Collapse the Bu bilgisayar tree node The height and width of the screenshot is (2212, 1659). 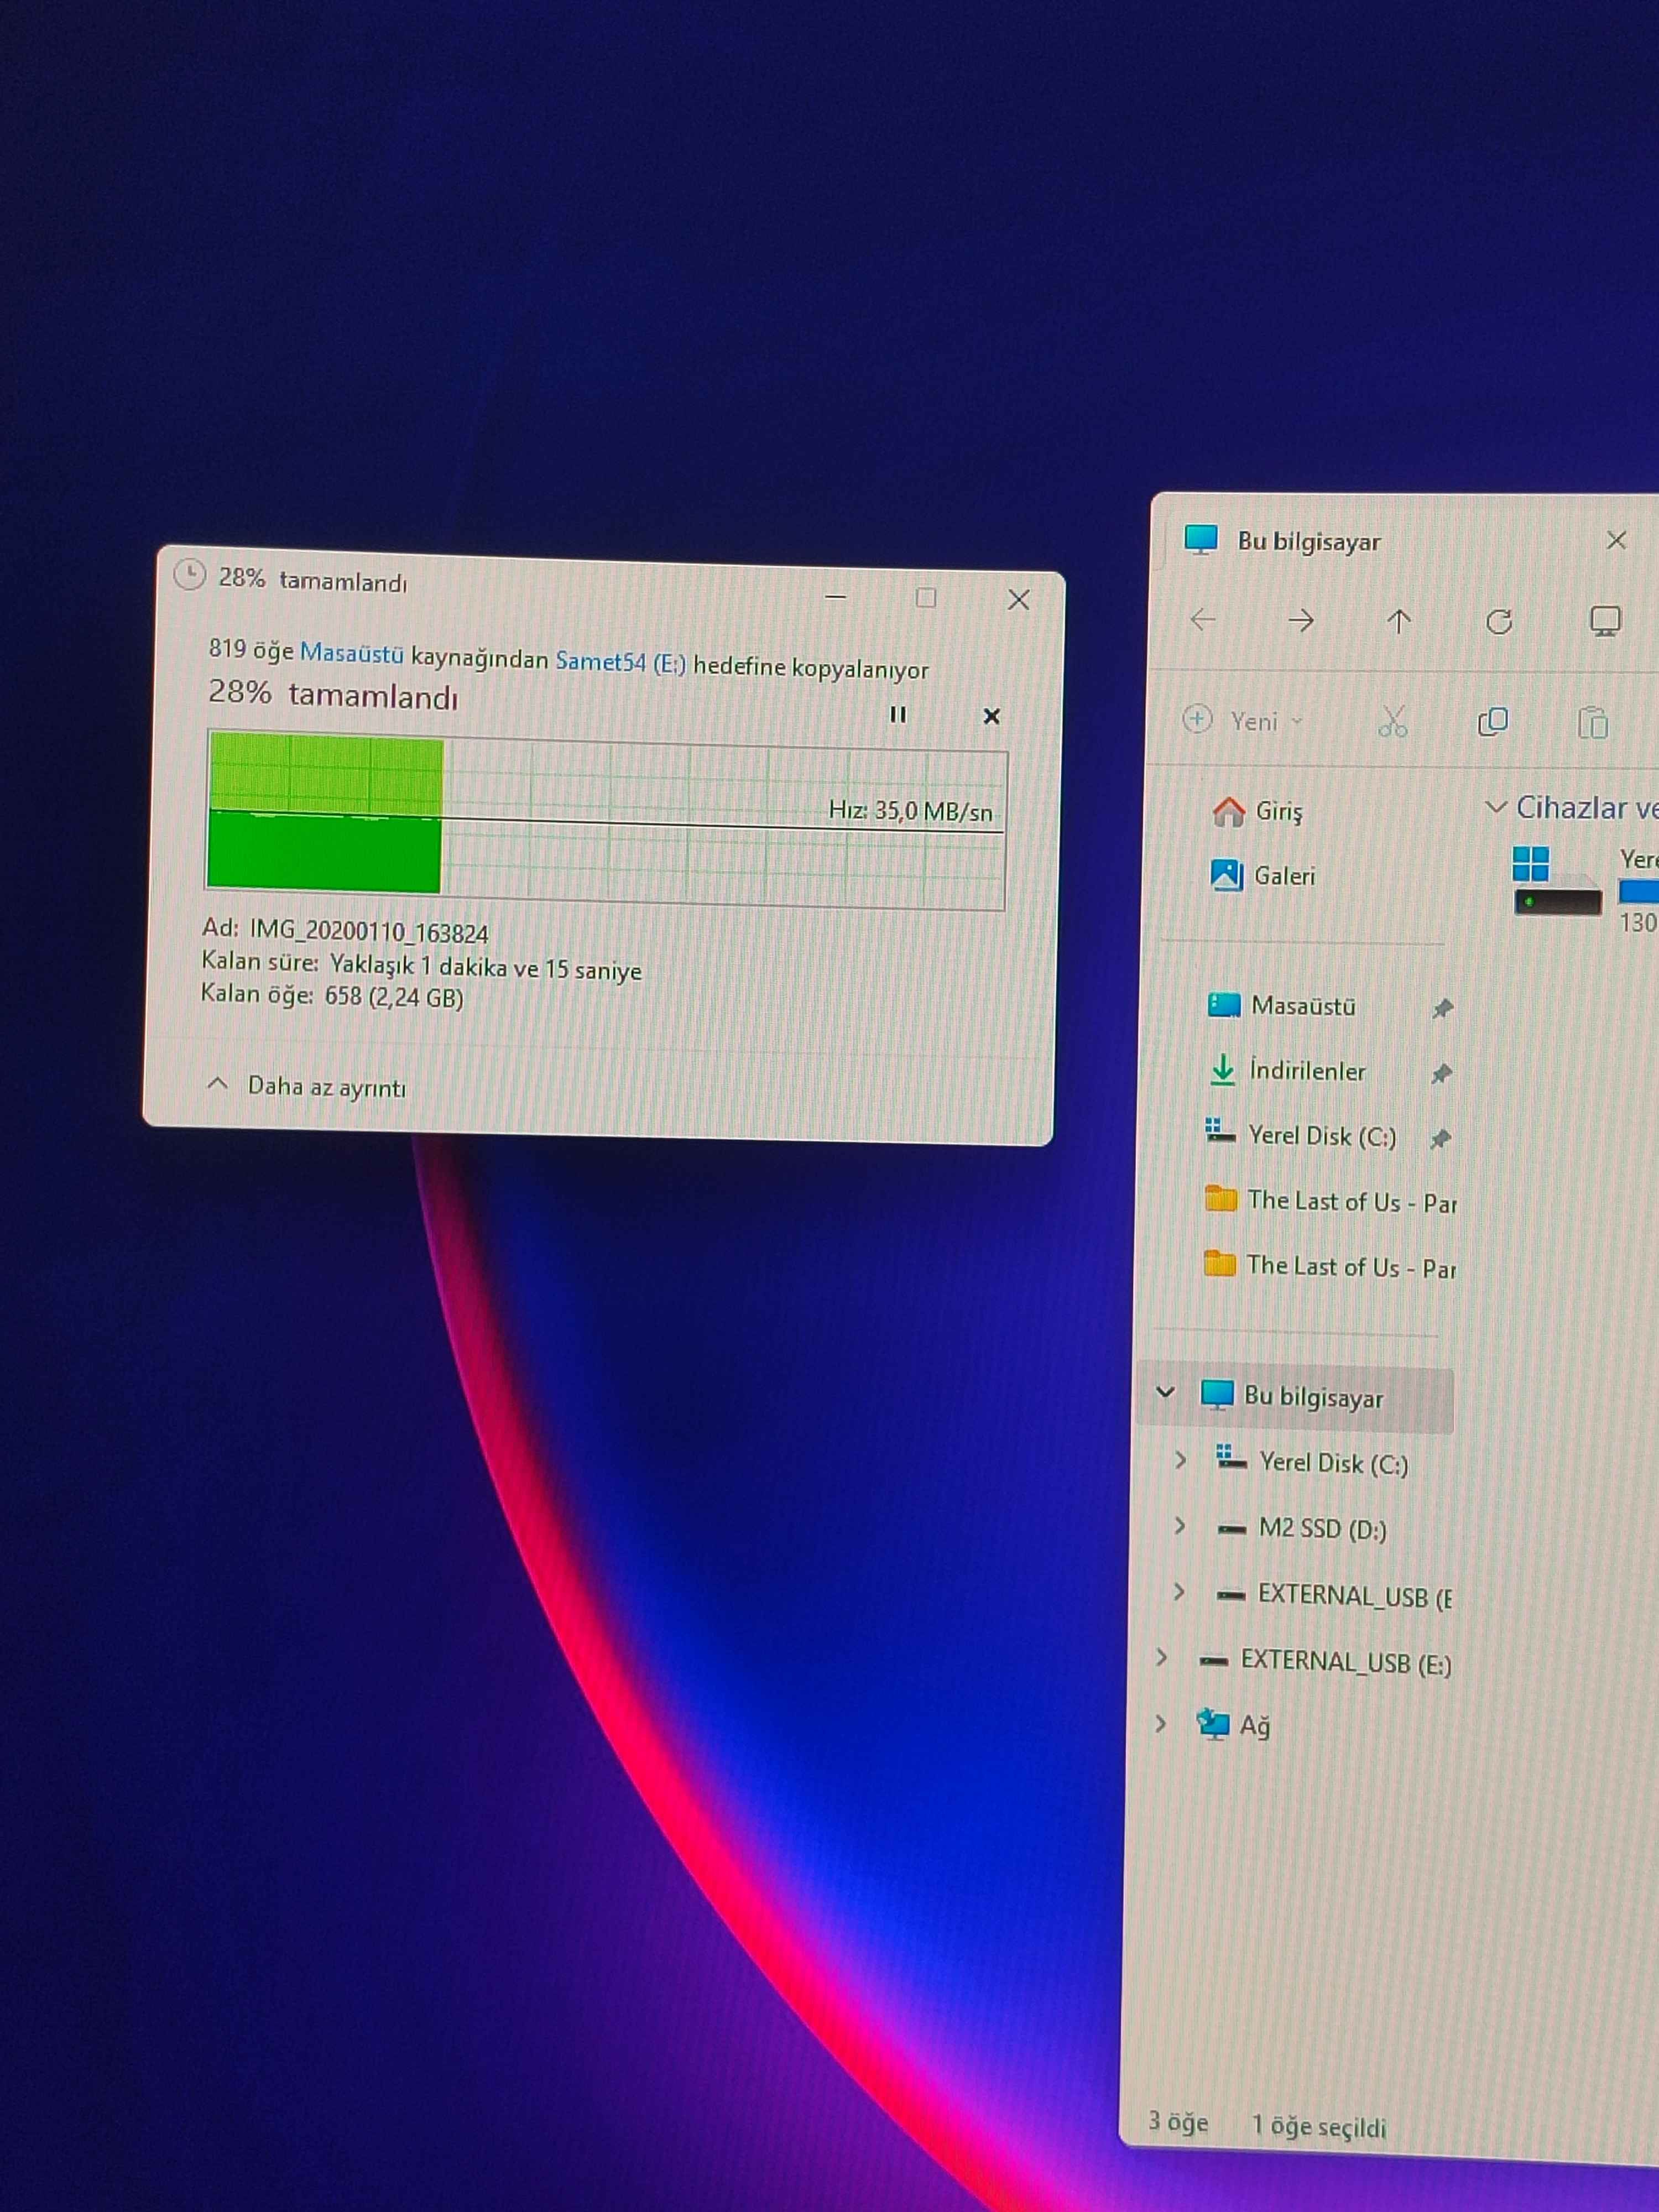point(1164,1391)
